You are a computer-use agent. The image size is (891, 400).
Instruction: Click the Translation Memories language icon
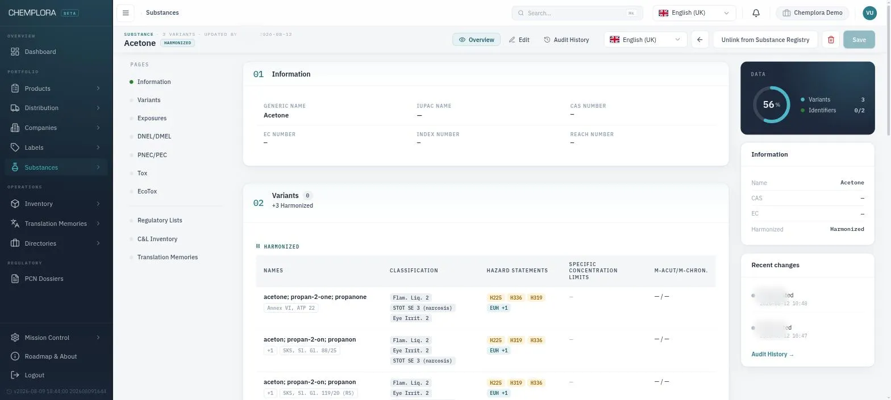pyautogui.click(x=15, y=224)
